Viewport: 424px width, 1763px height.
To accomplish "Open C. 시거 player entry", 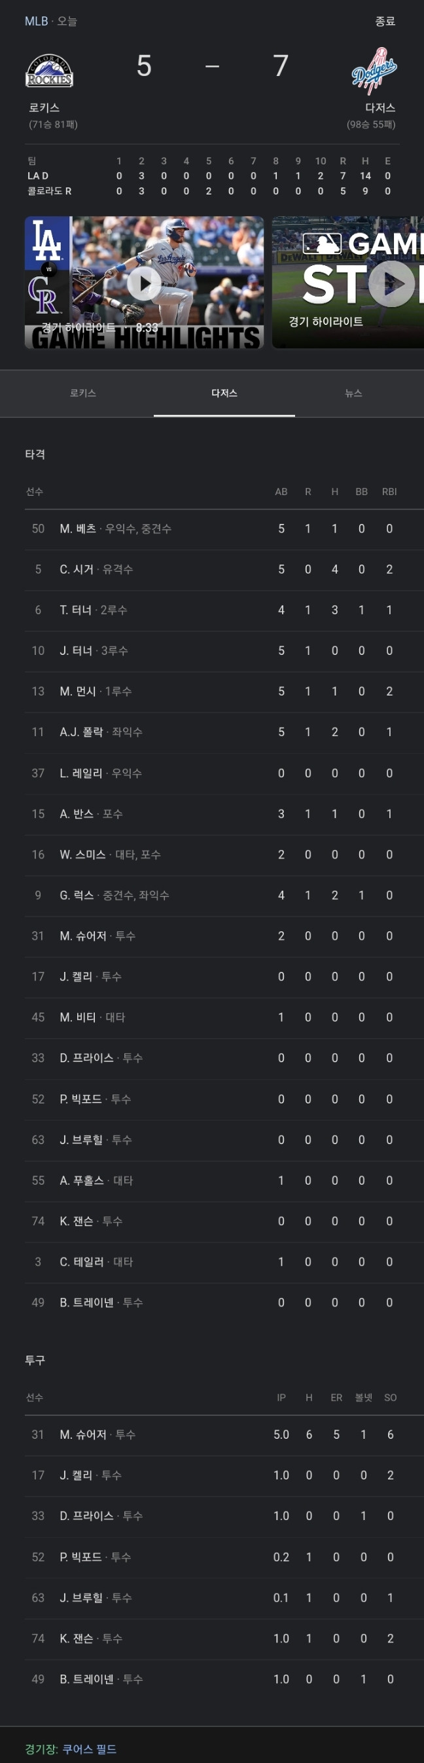I will pyautogui.click(x=212, y=569).
